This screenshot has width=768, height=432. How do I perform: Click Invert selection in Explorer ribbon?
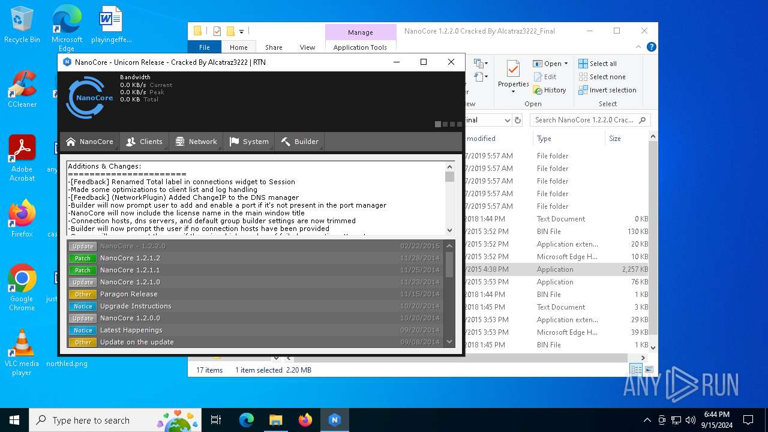(x=607, y=90)
